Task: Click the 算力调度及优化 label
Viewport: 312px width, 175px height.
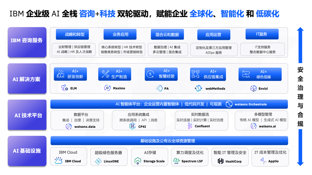Action: 190,152
